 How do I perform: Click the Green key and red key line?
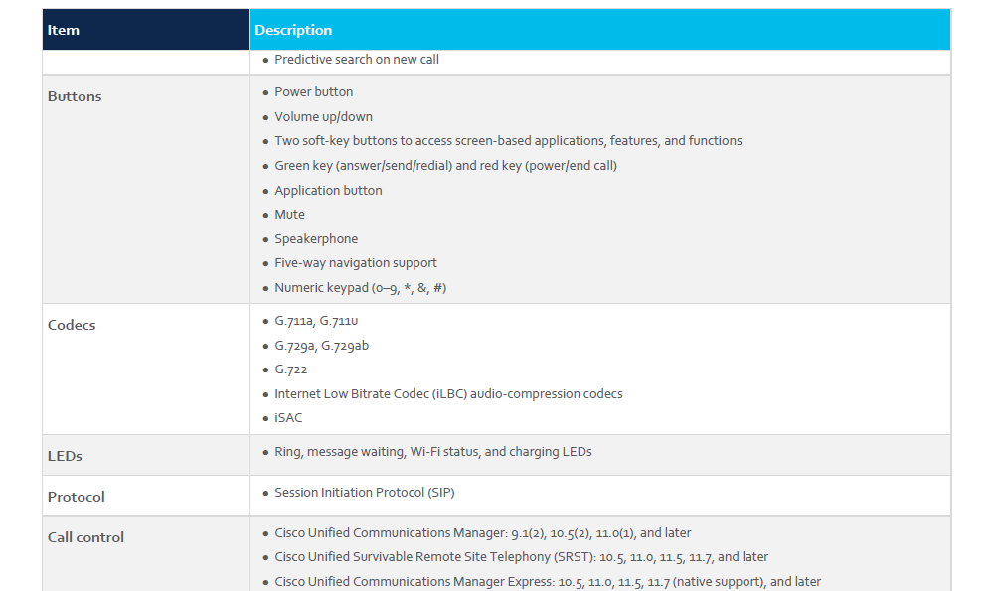[445, 166]
